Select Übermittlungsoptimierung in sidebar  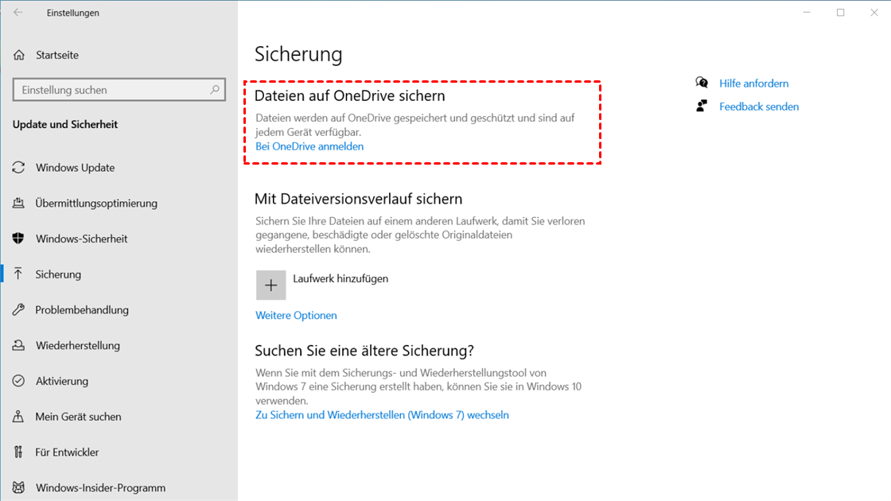pyautogui.click(x=96, y=203)
